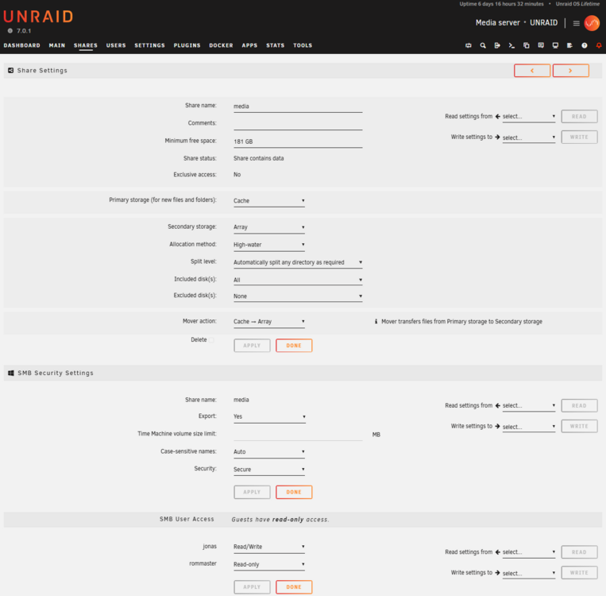Open SMB User Access 'Write settings to' dropdown
The height and width of the screenshot is (596, 606).
(529, 573)
